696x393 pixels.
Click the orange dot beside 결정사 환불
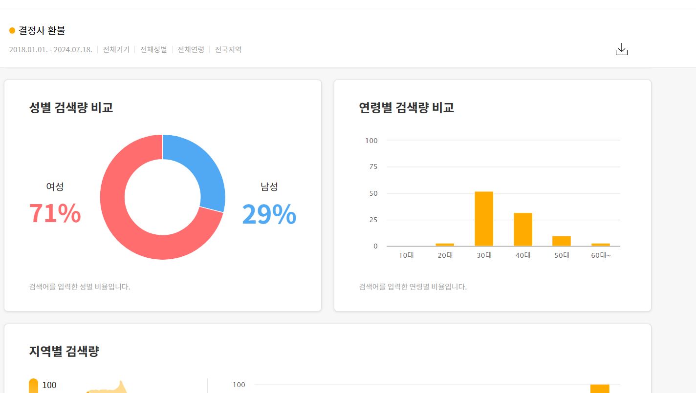pyautogui.click(x=12, y=31)
